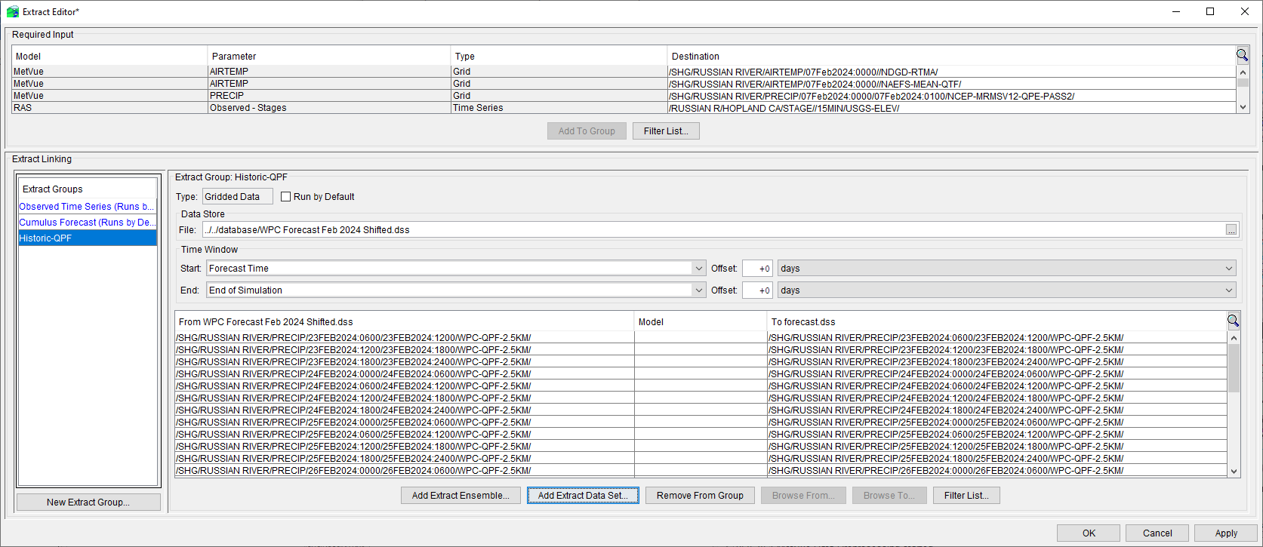Click Add Extract Data Set button
The image size is (1263, 547).
[583, 495]
